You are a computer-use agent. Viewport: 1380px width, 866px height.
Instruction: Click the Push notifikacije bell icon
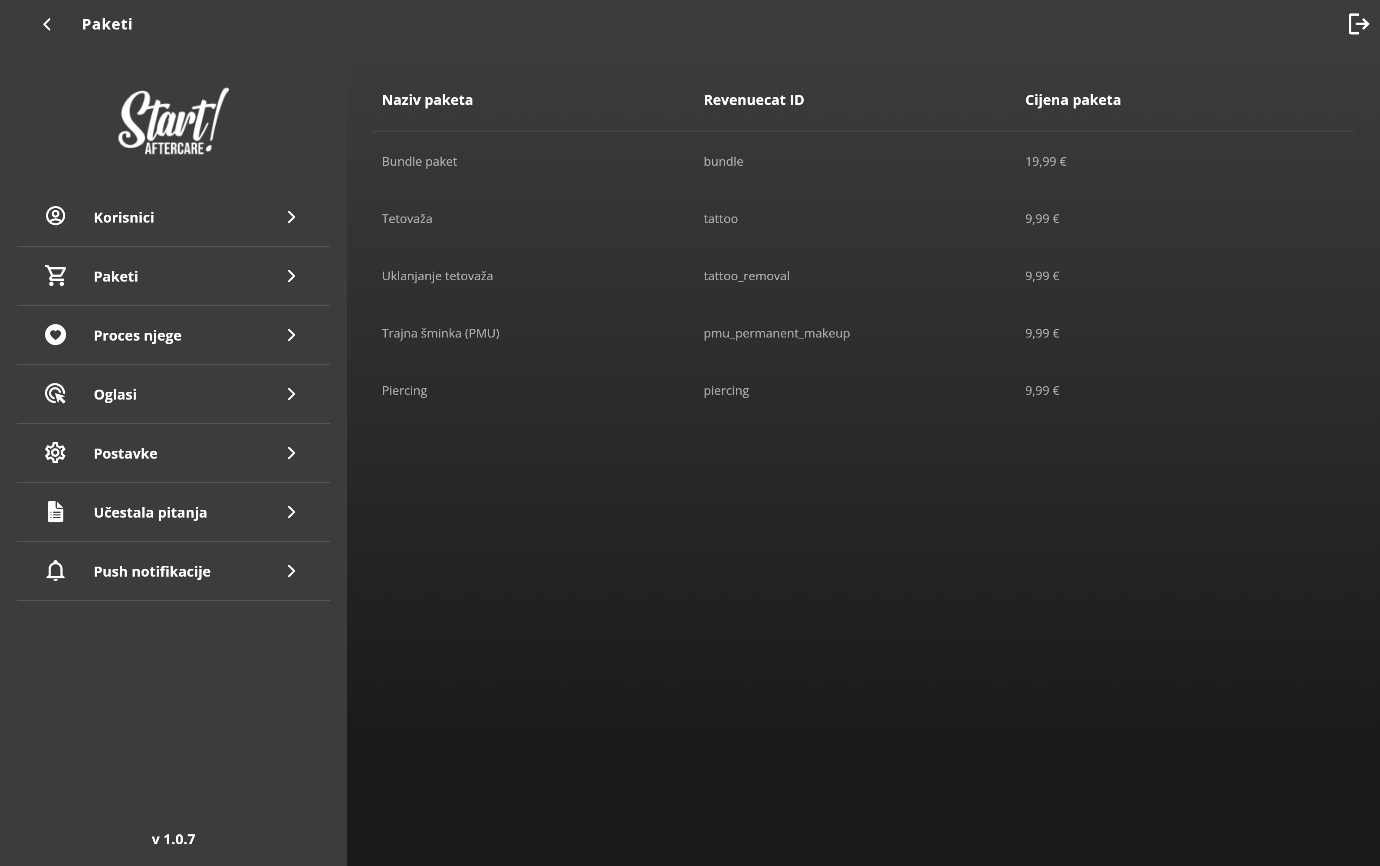click(x=56, y=571)
